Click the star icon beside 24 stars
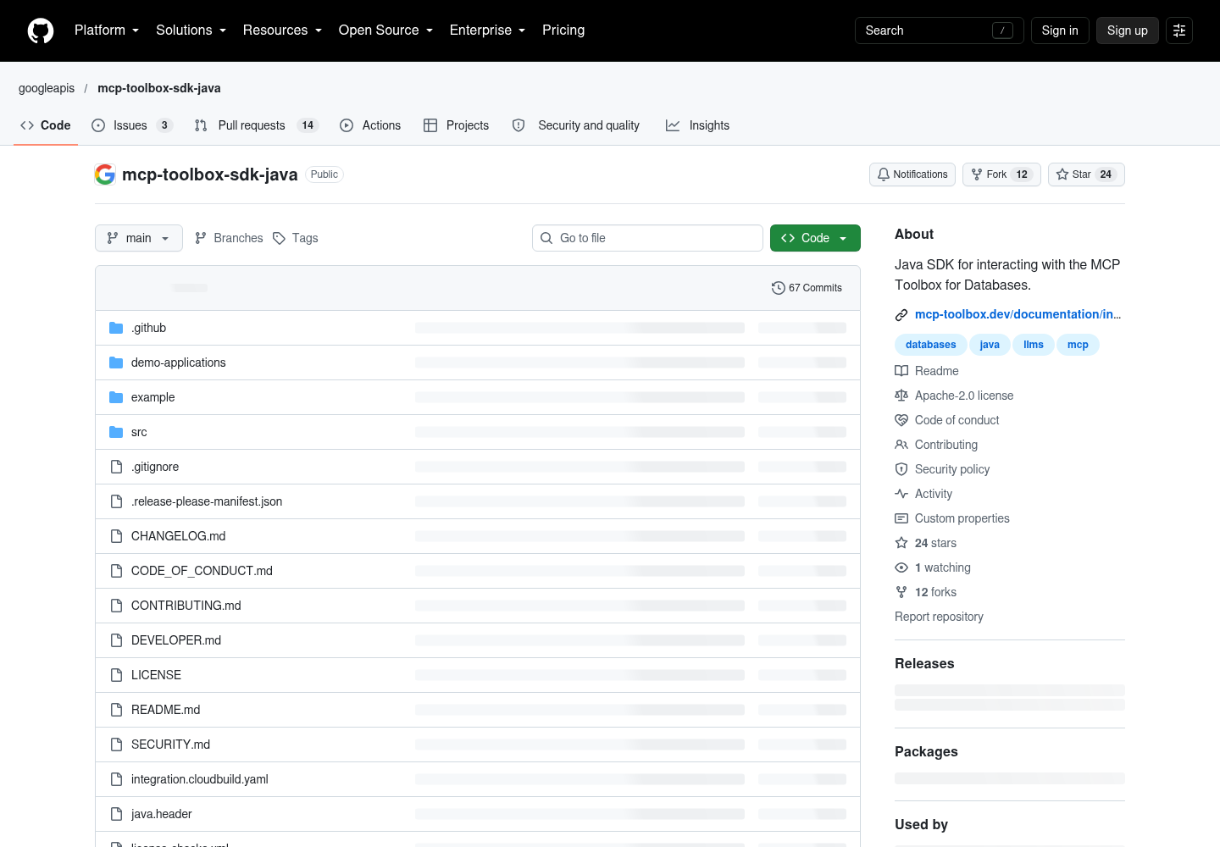The height and width of the screenshot is (847, 1220). [x=901, y=543]
